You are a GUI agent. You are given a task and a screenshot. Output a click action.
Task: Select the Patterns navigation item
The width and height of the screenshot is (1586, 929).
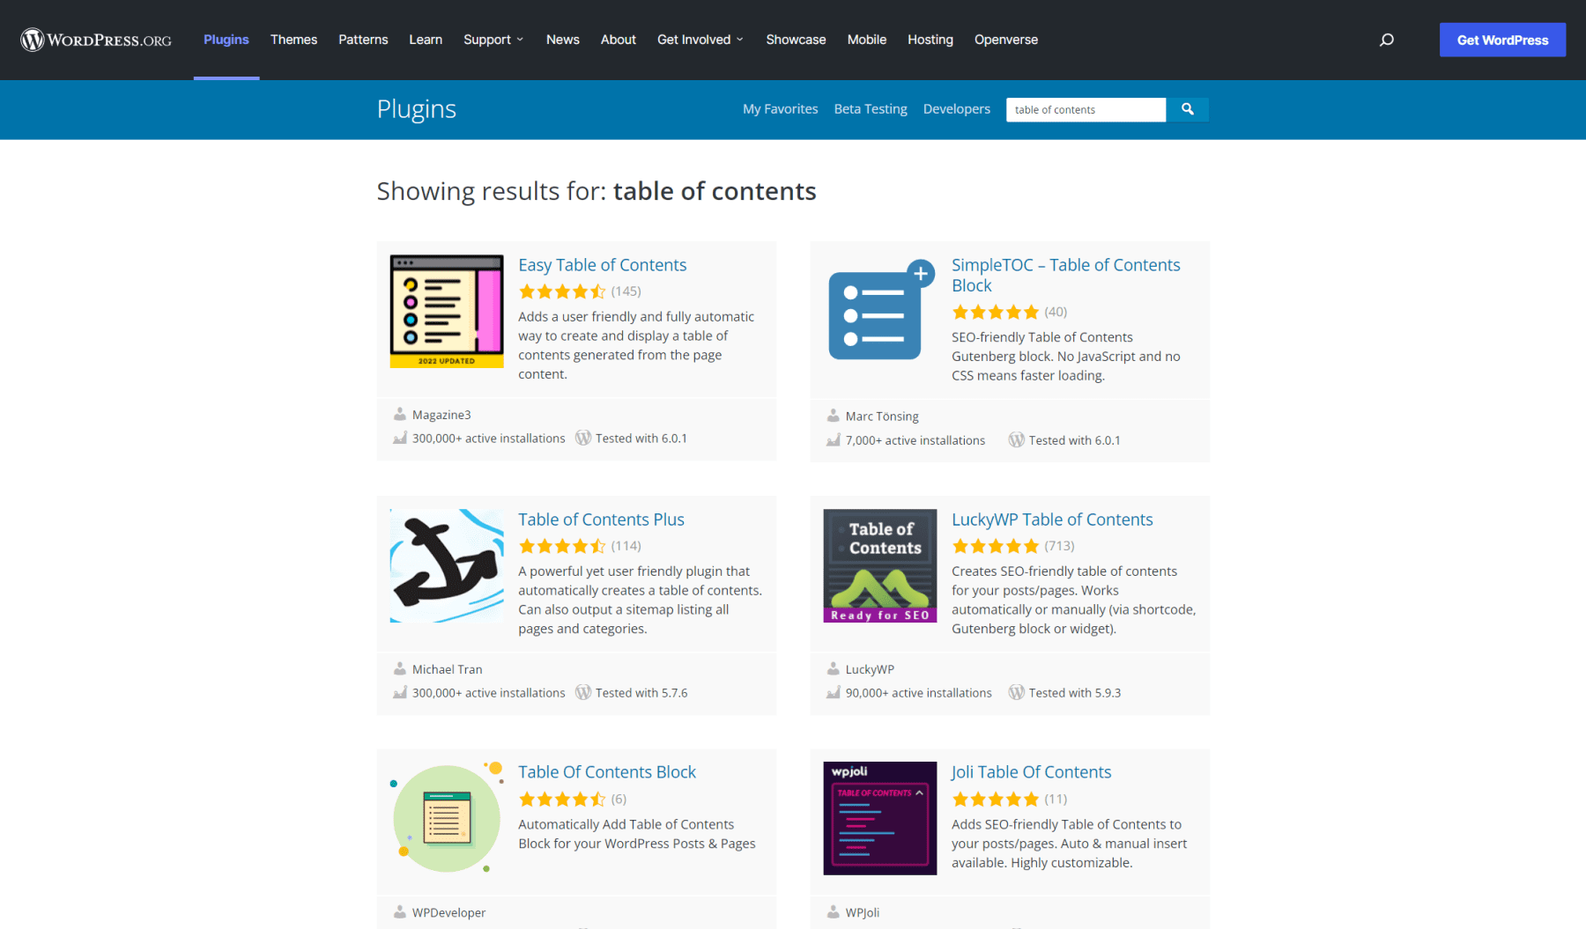362,40
